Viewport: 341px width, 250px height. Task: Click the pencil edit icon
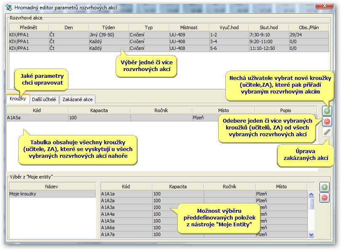pyautogui.click(x=327, y=132)
